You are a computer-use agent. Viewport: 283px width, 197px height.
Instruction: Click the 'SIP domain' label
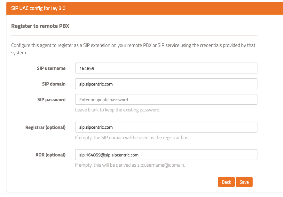pos(54,84)
